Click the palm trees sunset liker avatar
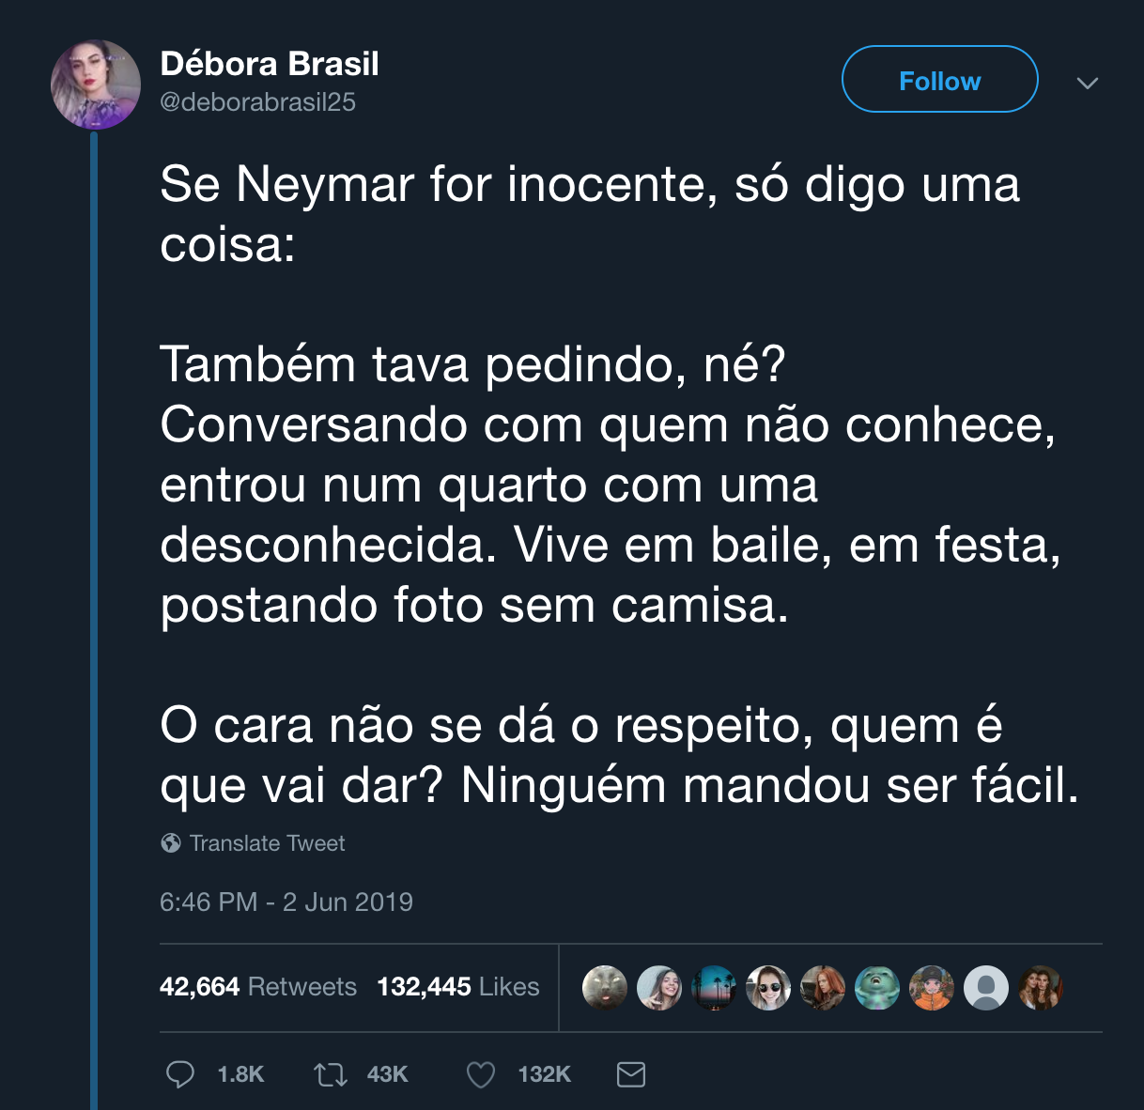This screenshot has height=1110, width=1144. coord(714,988)
